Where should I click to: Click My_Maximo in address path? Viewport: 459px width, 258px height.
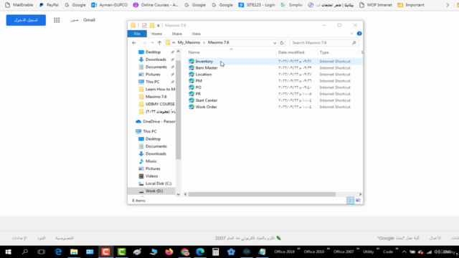pyautogui.click(x=189, y=42)
